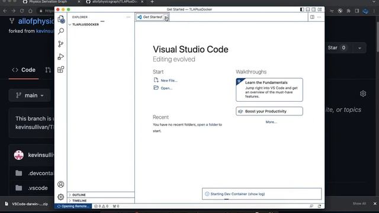
Task: Open a new browser tab
Action: 152,2
